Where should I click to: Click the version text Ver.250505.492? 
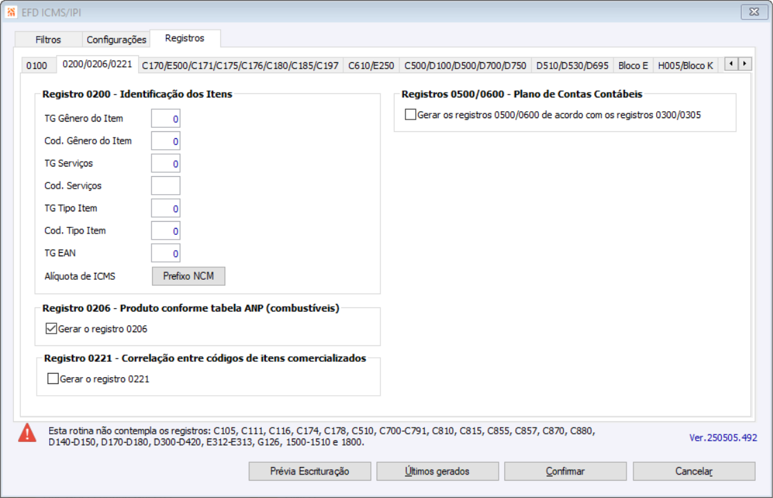(x=723, y=437)
